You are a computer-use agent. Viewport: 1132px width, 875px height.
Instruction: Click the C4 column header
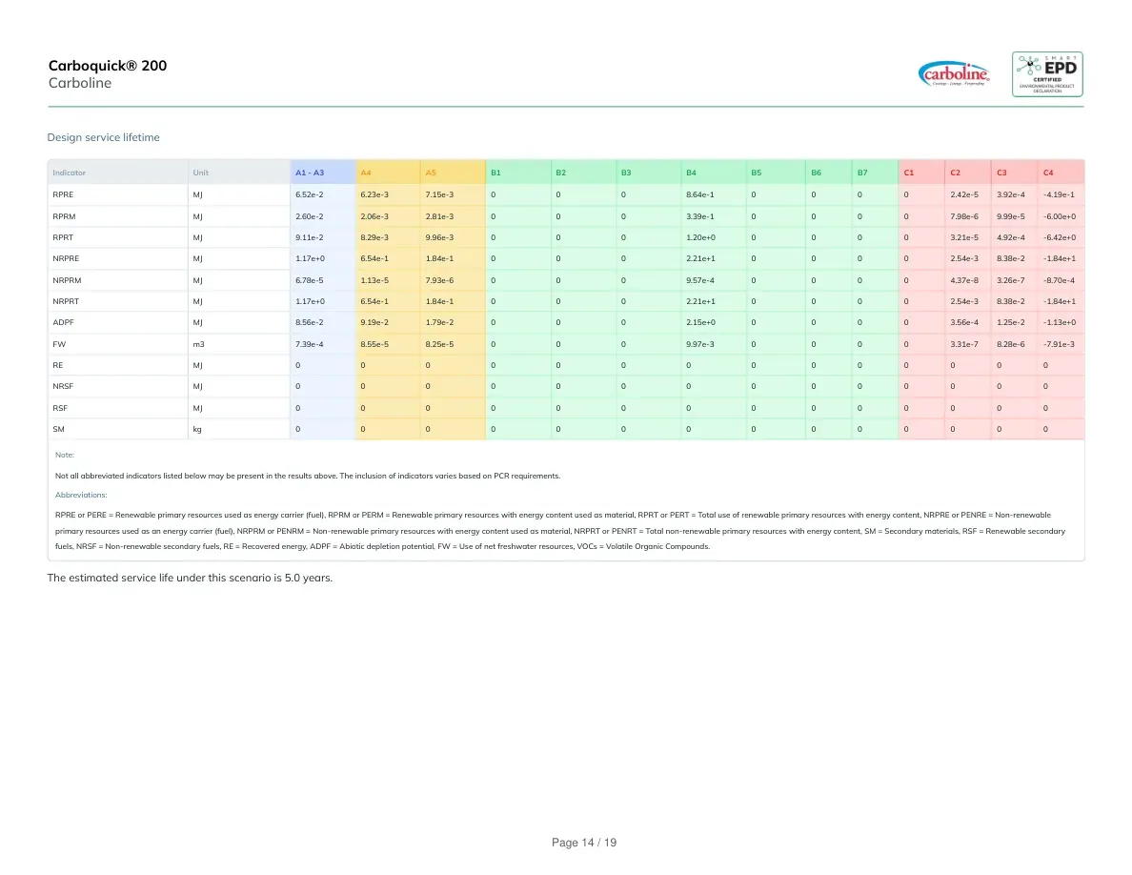tap(1048, 173)
